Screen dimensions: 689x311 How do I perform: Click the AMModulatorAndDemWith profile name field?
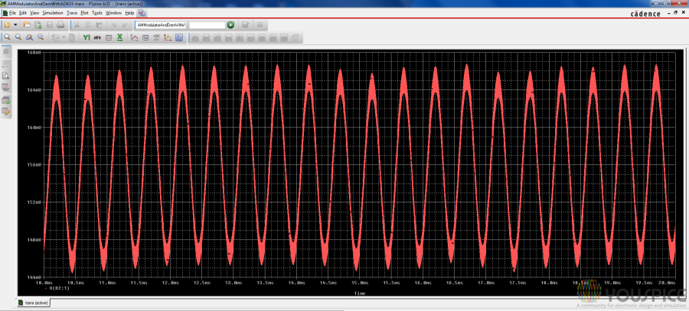pos(162,25)
